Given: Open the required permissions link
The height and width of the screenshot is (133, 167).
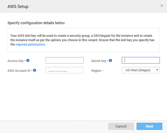Looking at the screenshot, I should 31,45.
